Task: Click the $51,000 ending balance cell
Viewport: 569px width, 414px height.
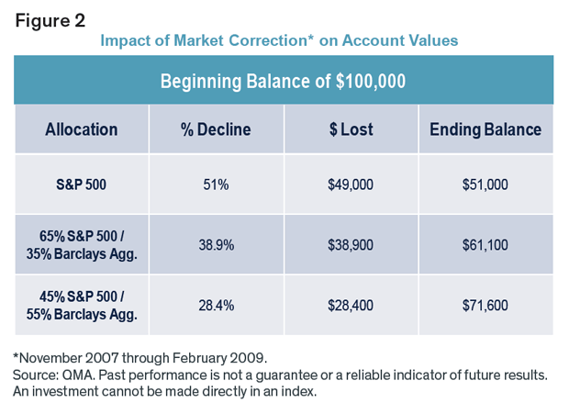Action: pos(485,185)
